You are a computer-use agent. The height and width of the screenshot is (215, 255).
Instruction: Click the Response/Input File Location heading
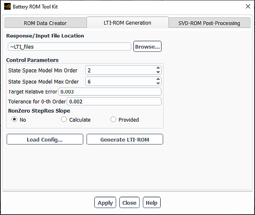coord(45,36)
